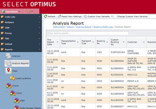Open Customer column filter

[144, 42]
